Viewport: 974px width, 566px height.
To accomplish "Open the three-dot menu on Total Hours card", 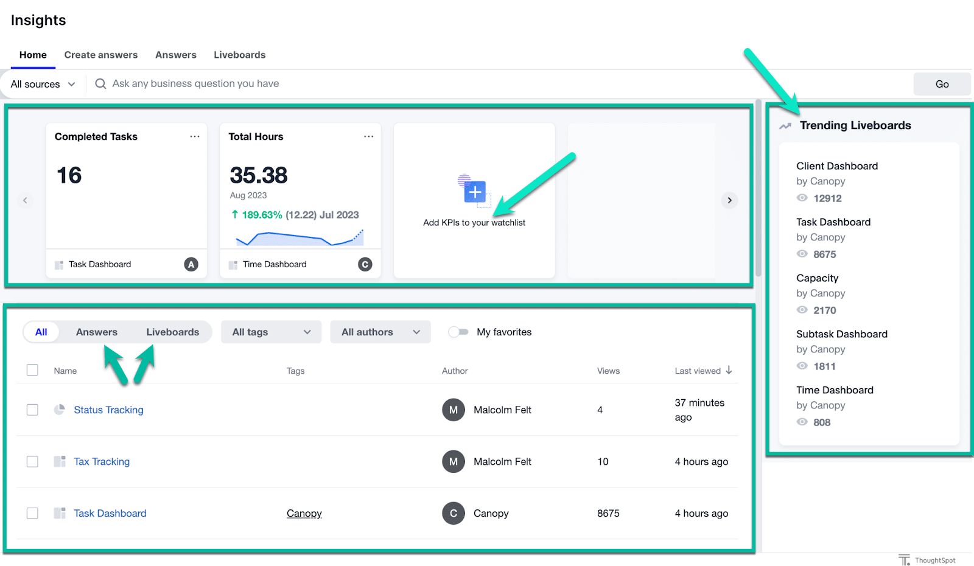I will [369, 136].
